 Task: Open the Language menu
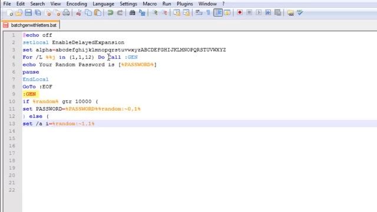pos(104,4)
